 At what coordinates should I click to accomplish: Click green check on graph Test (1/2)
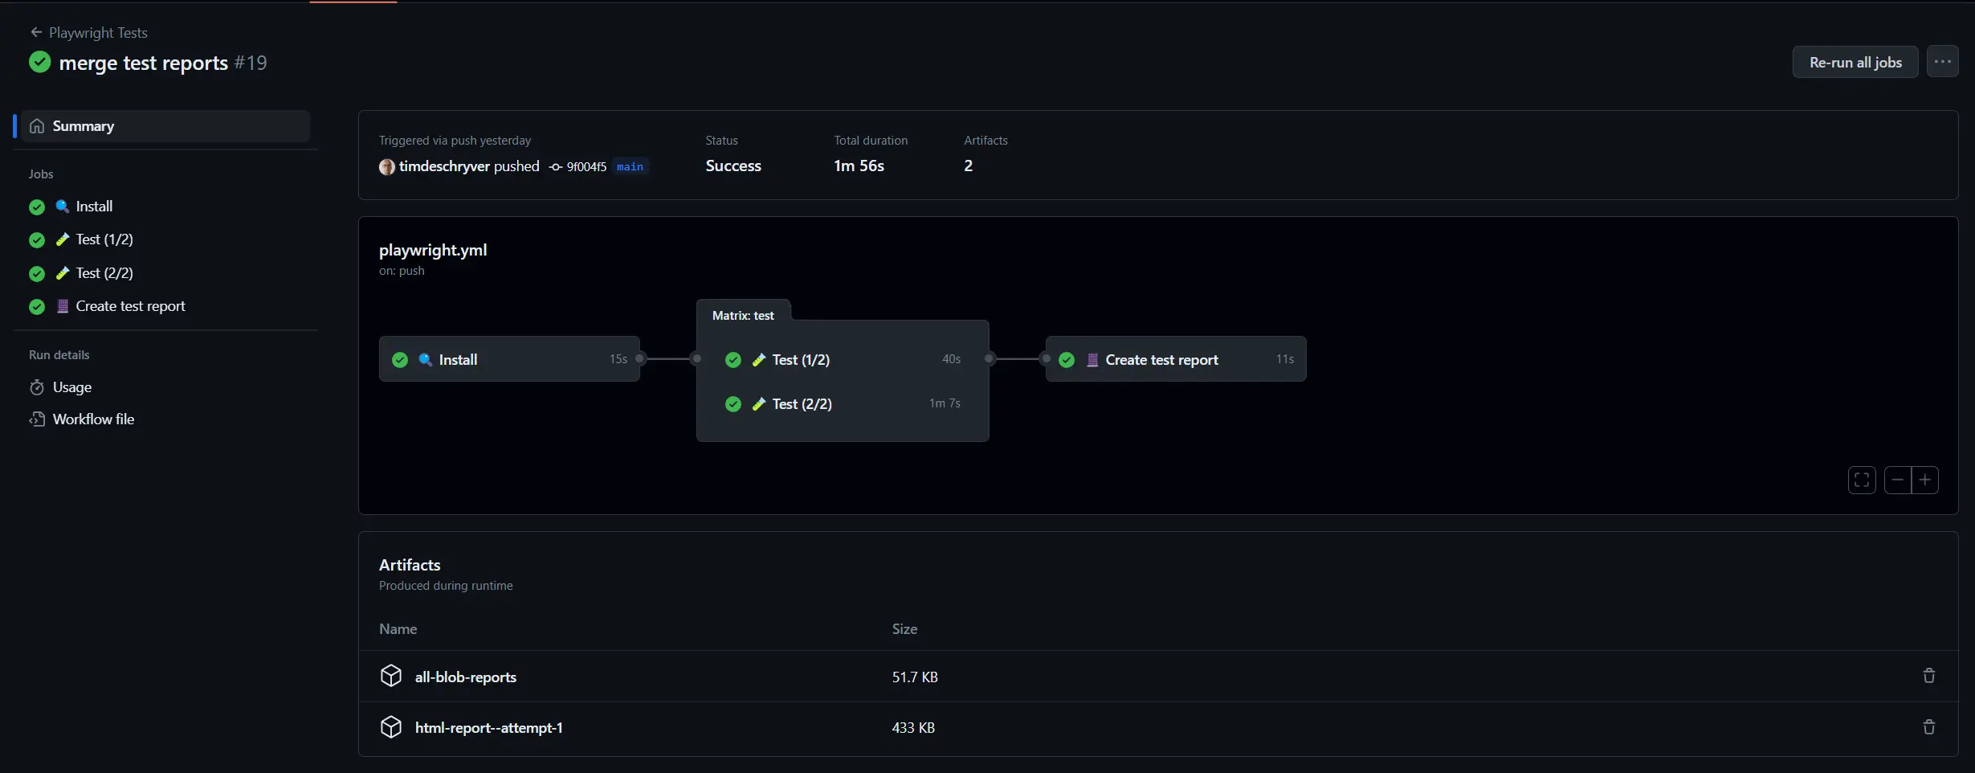[x=733, y=360]
